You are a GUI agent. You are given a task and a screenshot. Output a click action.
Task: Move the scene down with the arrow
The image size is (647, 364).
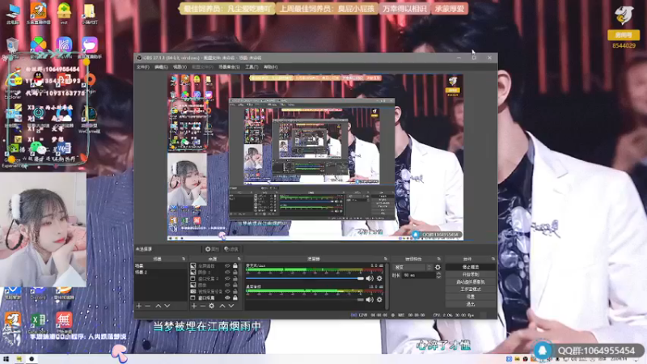point(167,306)
